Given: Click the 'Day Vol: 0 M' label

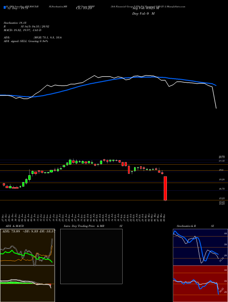Looking at the screenshot, I should click(x=143, y=14).
